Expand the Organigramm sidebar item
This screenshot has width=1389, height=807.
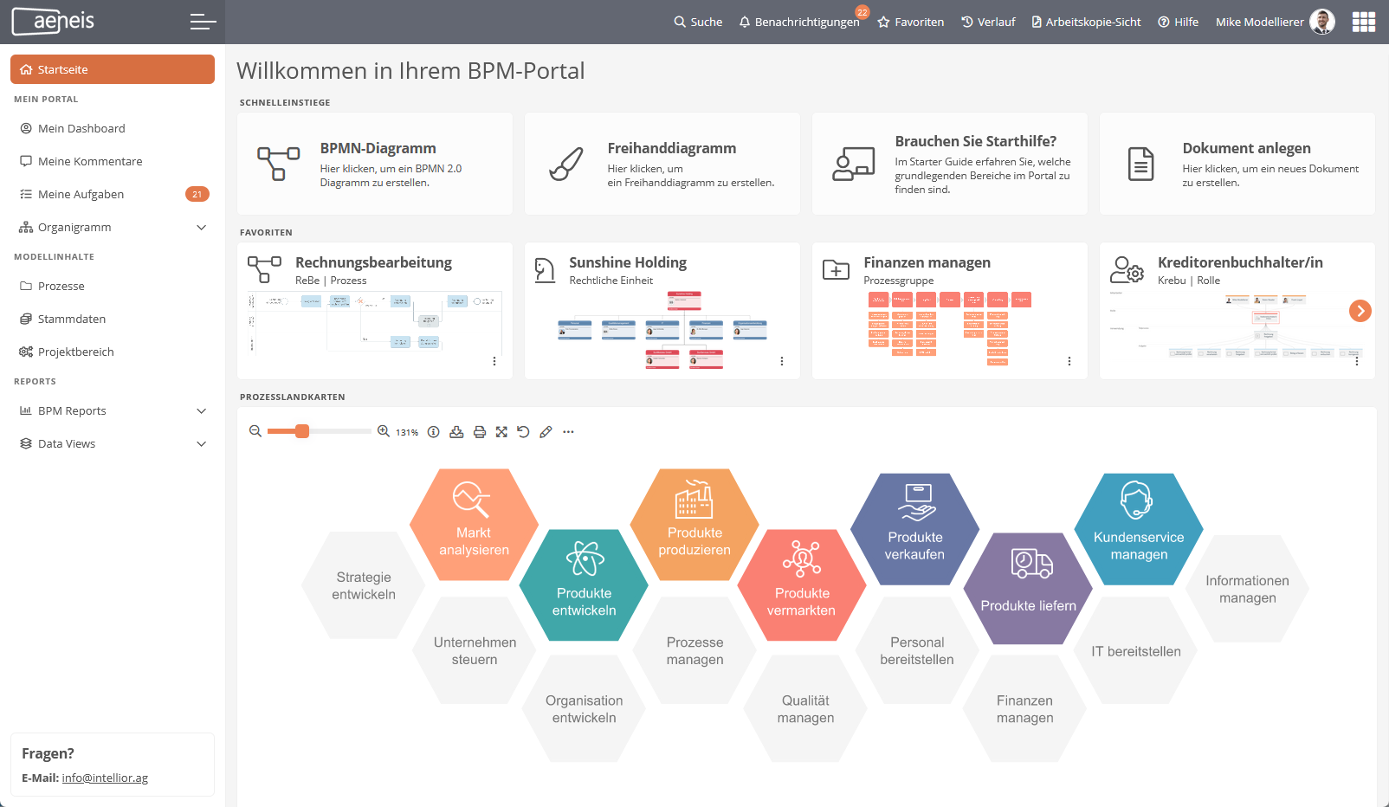tap(201, 228)
